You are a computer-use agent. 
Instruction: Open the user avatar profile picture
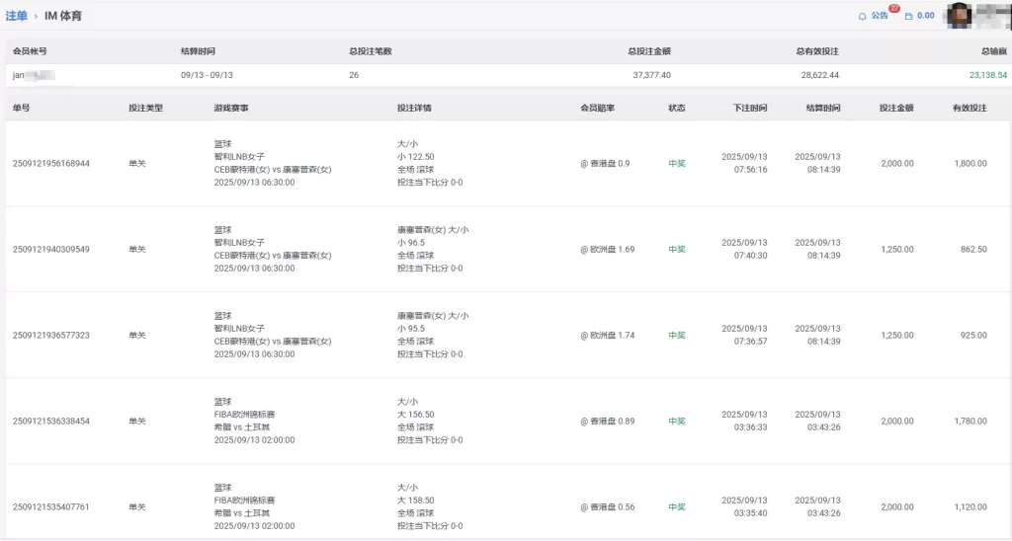click(x=959, y=15)
